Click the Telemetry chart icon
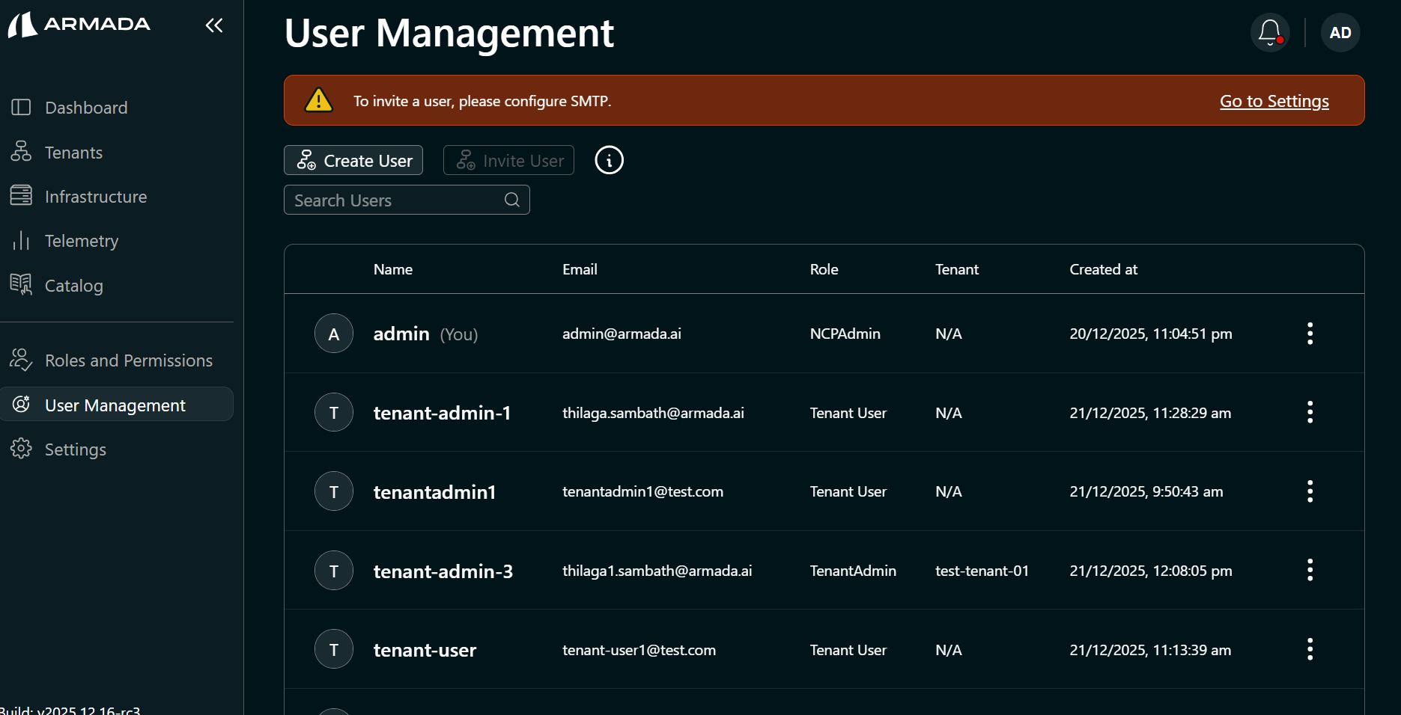This screenshot has width=1401, height=715. [x=22, y=240]
